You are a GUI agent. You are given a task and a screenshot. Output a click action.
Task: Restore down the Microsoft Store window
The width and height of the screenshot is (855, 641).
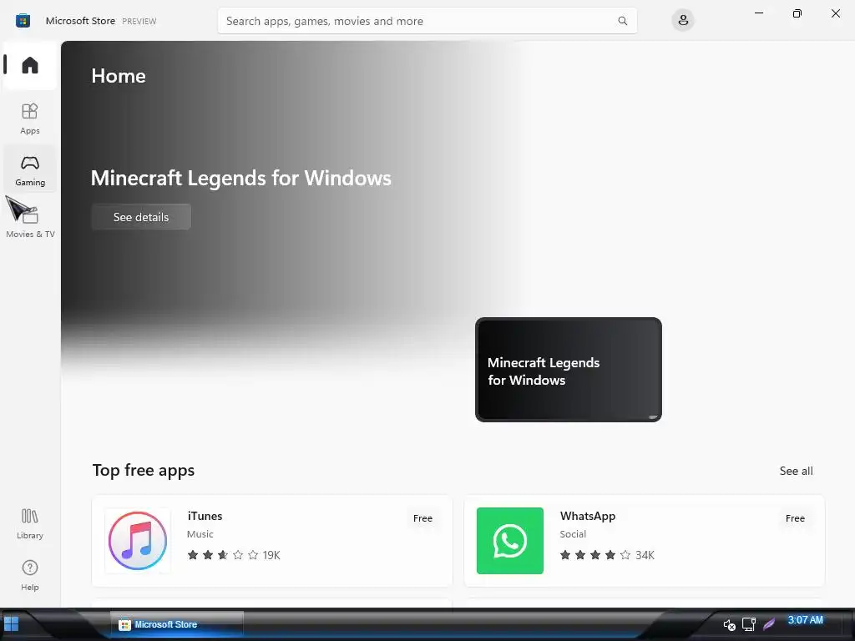point(797,13)
